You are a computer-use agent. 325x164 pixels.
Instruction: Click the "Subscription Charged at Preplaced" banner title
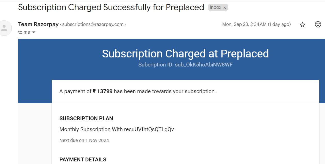[x=185, y=54]
